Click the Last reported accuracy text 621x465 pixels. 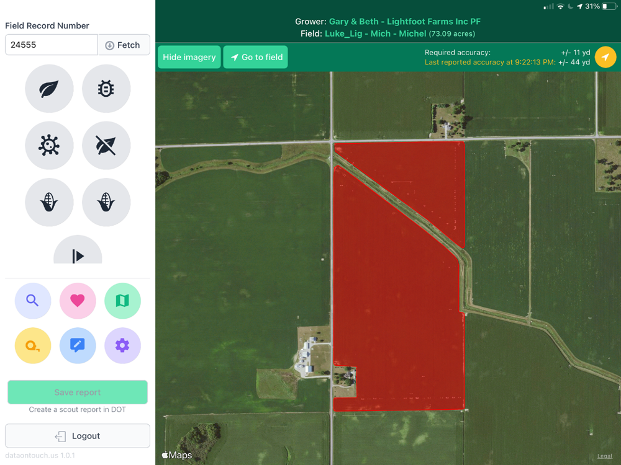pyautogui.click(x=491, y=62)
